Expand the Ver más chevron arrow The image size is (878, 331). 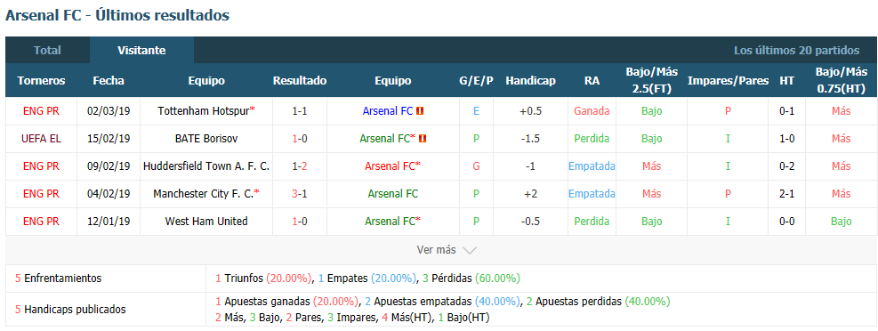coord(470,250)
